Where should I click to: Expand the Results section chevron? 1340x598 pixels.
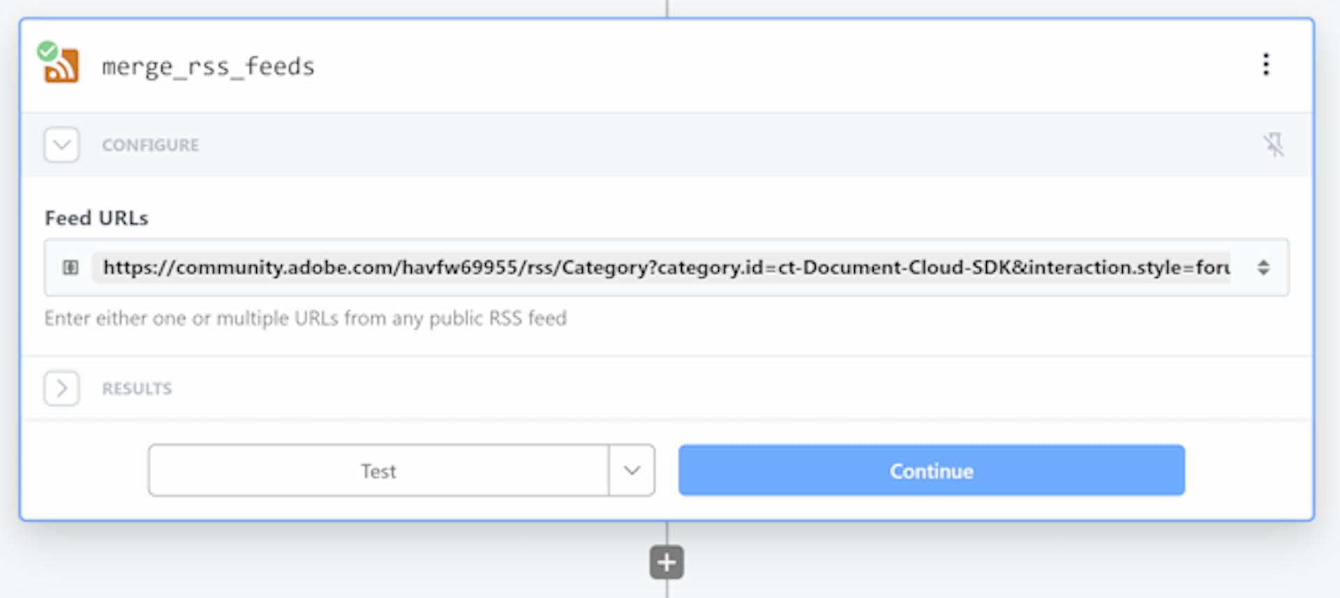tap(62, 388)
